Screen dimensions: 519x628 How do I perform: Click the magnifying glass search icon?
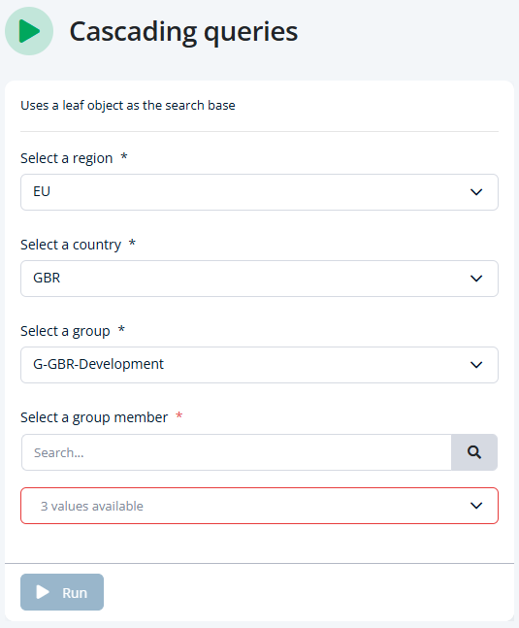coord(474,452)
